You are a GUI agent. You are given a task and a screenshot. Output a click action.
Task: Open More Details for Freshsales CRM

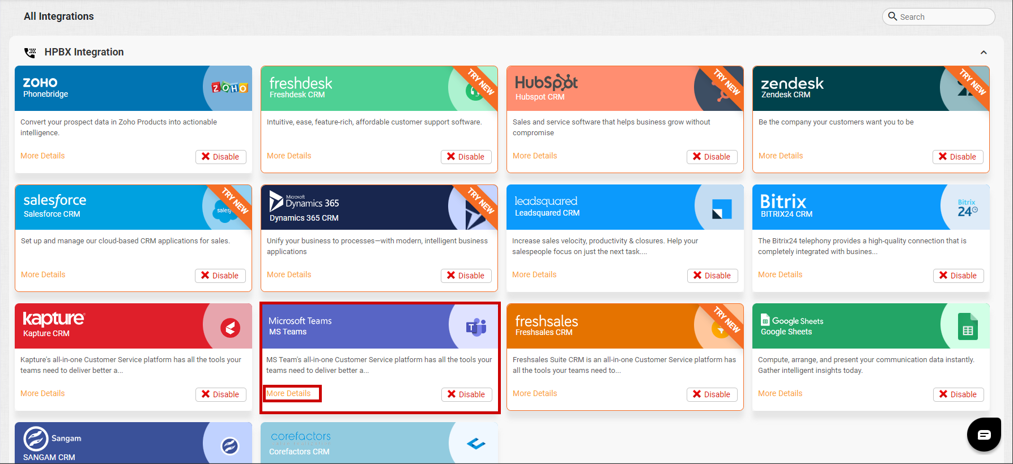point(535,393)
